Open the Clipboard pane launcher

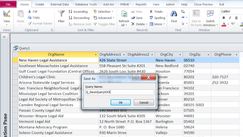[52, 30]
